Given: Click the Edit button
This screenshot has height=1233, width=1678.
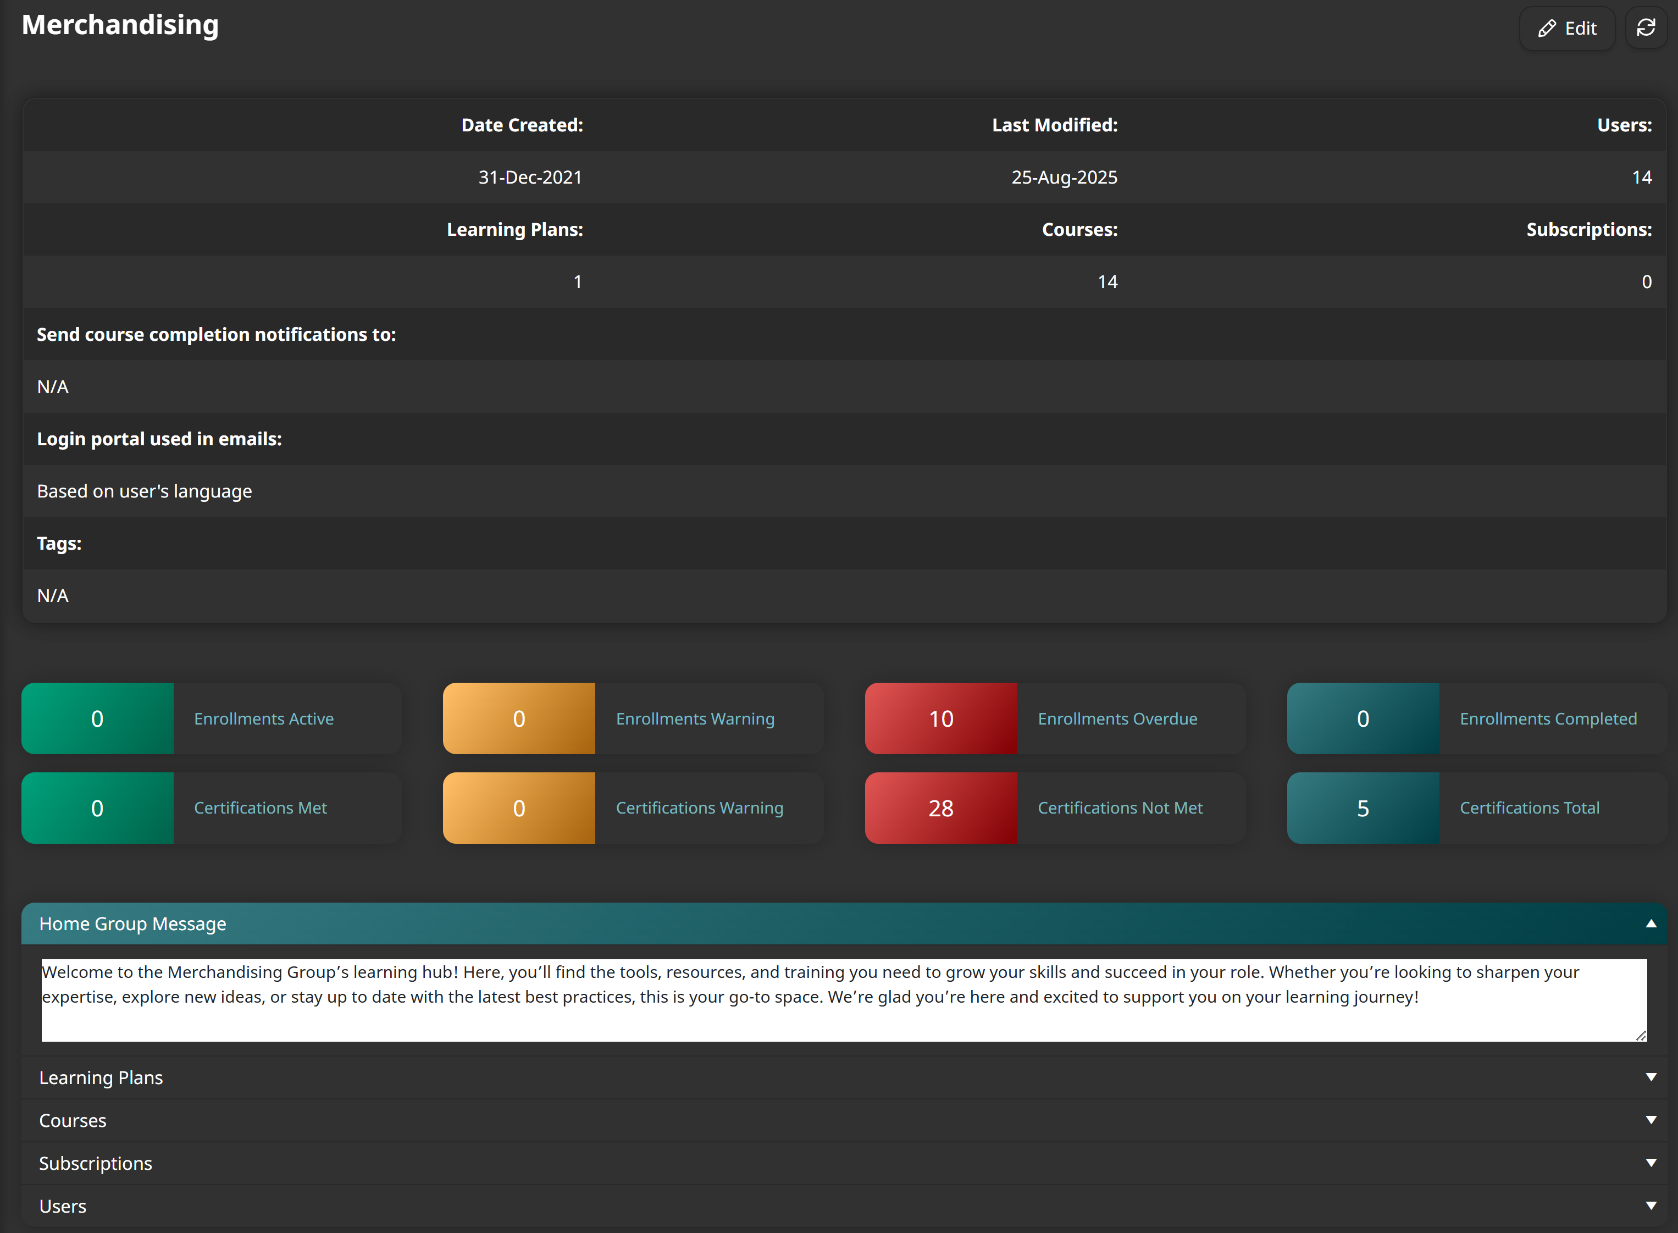Looking at the screenshot, I should tap(1567, 29).
